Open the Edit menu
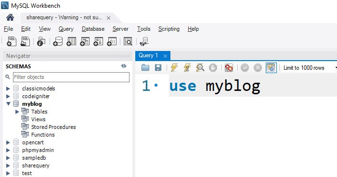 tap(26, 29)
